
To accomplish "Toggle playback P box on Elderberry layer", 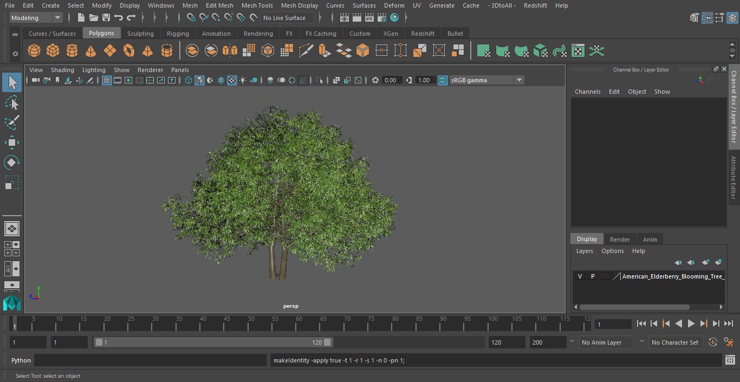I will [592, 276].
